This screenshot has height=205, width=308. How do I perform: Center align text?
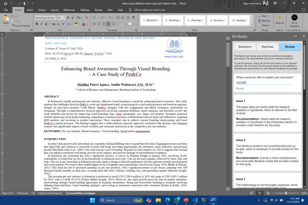pyautogui.click(x=99, y=24)
